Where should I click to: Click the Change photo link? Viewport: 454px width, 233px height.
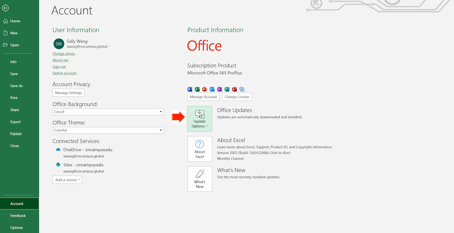[x=64, y=54]
